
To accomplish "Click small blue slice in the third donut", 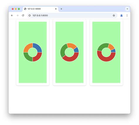I will (114, 51).
